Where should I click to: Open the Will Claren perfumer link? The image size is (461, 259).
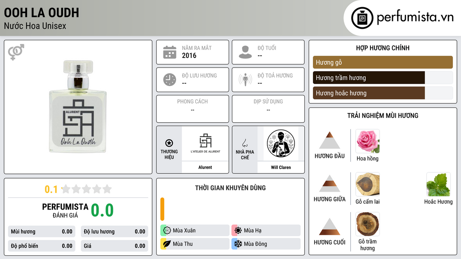(x=281, y=167)
